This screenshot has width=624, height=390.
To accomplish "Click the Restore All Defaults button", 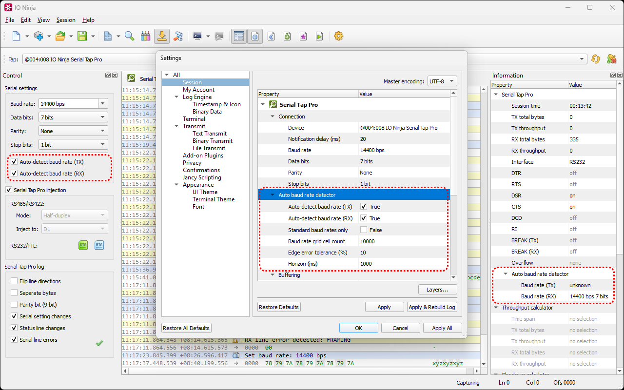I will click(186, 328).
